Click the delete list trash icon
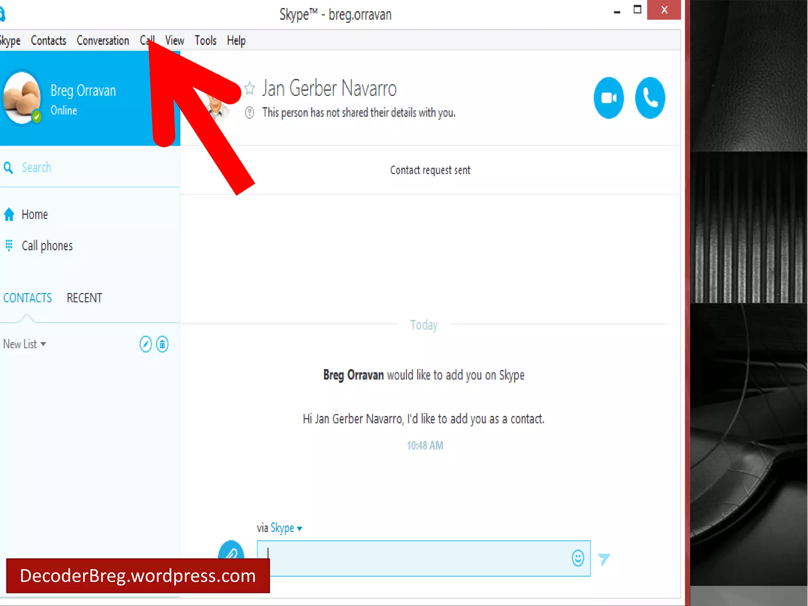This screenshot has height=606, width=808. pos(162,344)
